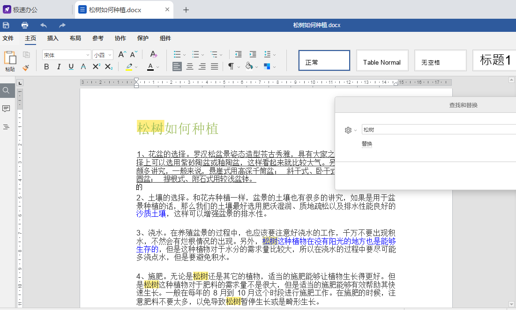Apply the 无空格 style
The width and height of the screenshot is (516, 310).
click(x=441, y=60)
